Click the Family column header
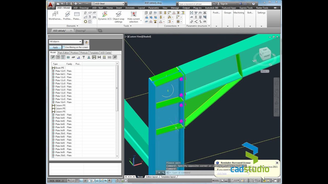 point(70,64)
